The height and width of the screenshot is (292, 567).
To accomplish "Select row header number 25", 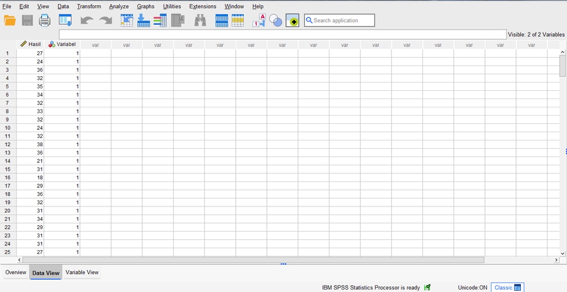I will pos(7,252).
